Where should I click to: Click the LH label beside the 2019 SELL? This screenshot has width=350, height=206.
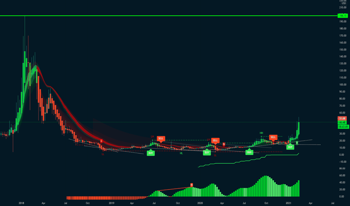(x=152, y=136)
